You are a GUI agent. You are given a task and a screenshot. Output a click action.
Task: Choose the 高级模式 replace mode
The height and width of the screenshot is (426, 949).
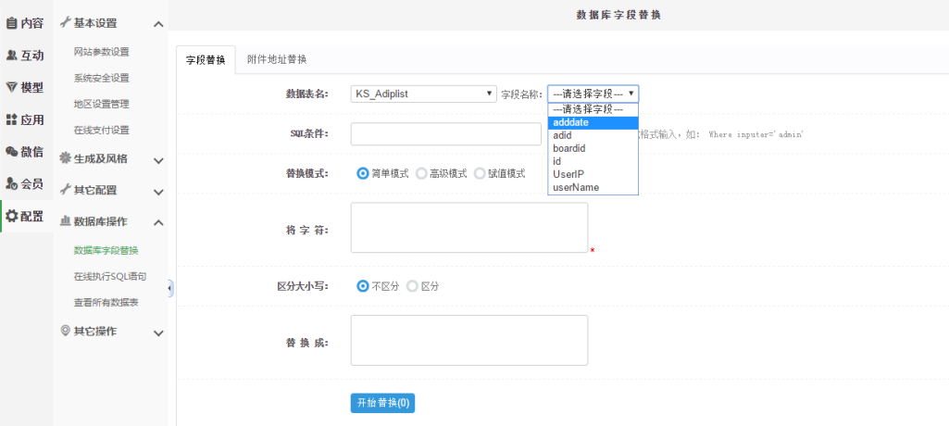pos(421,173)
